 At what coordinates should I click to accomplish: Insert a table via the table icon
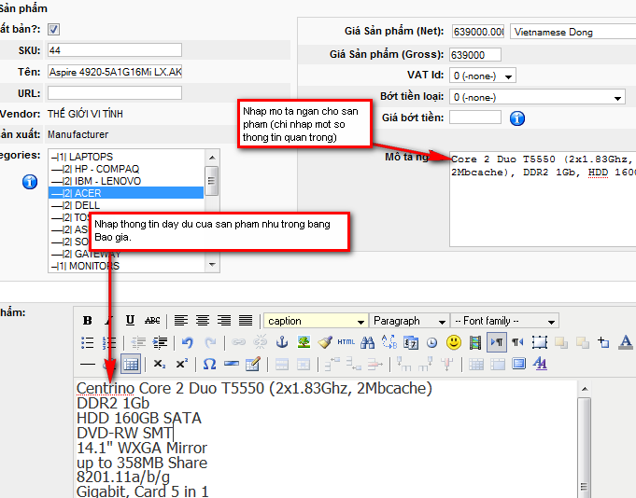(x=131, y=365)
